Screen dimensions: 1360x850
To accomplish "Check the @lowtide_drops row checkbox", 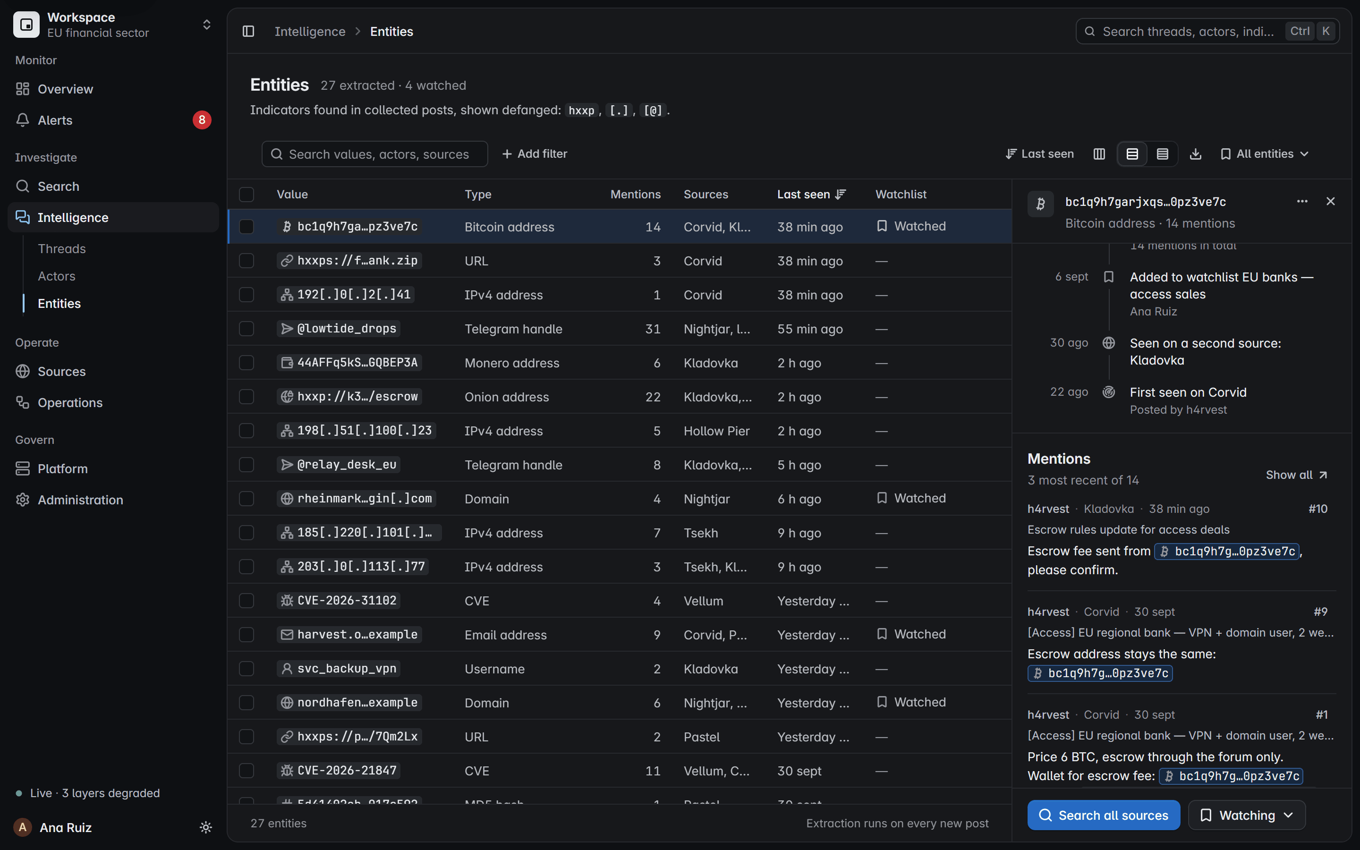I will 246,329.
